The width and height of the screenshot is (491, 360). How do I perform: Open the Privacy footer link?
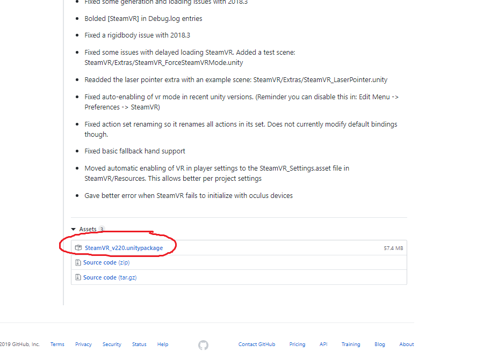click(x=83, y=344)
